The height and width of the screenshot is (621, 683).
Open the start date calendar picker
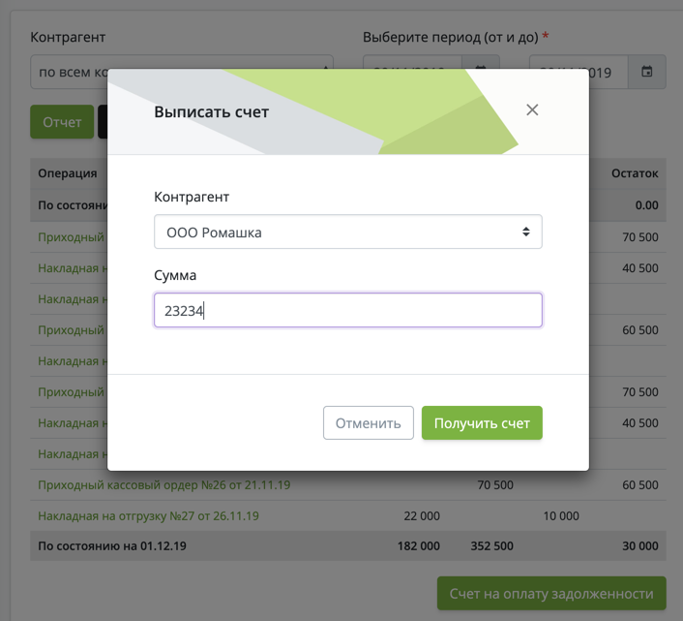[x=481, y=64]
